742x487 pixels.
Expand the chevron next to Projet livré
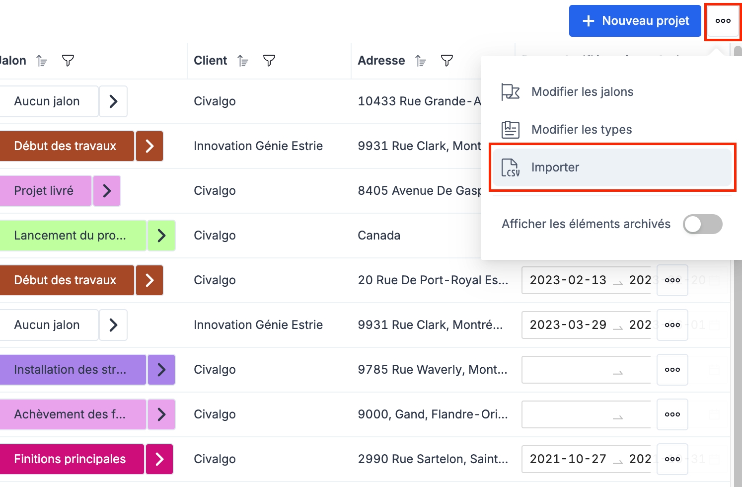107,191
